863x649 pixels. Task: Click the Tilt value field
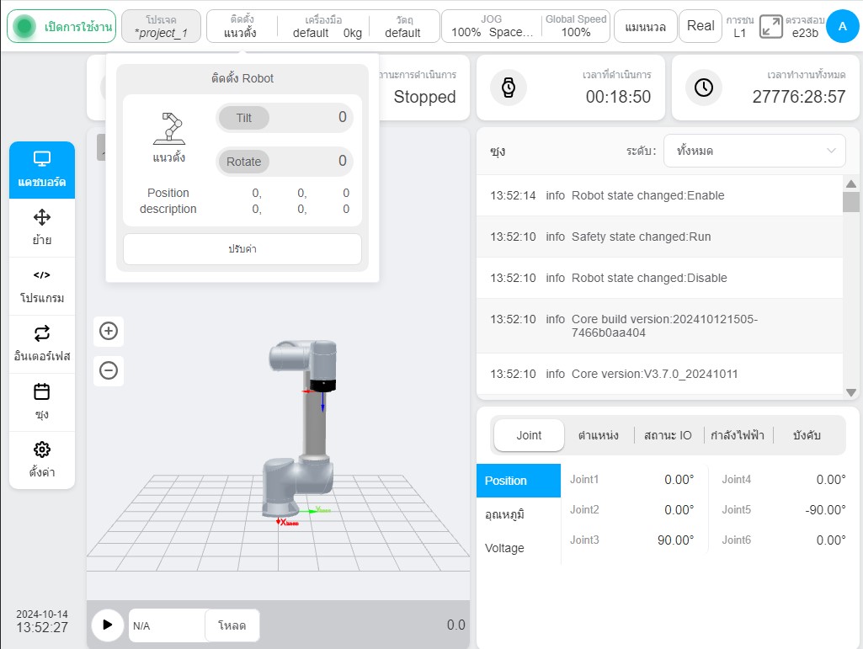[284, 117]
